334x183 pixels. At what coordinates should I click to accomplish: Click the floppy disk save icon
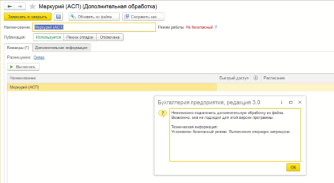point(59,17)
